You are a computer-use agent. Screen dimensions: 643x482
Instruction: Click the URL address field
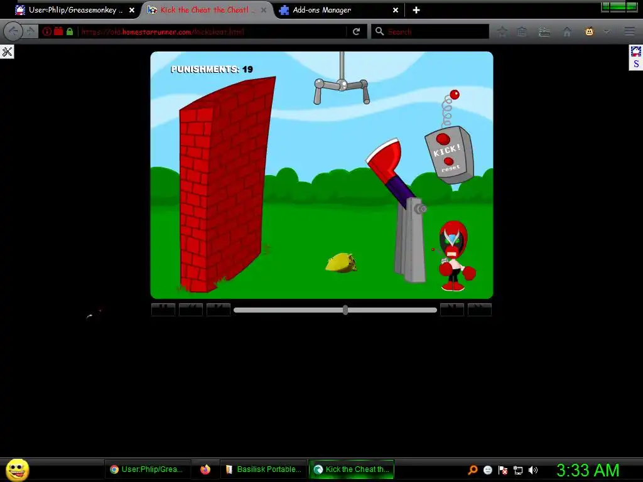click(211, 31)
